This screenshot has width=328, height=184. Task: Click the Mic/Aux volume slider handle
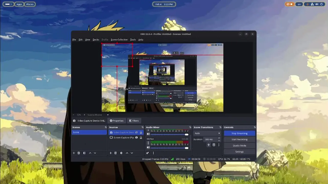tap(186, 148)
